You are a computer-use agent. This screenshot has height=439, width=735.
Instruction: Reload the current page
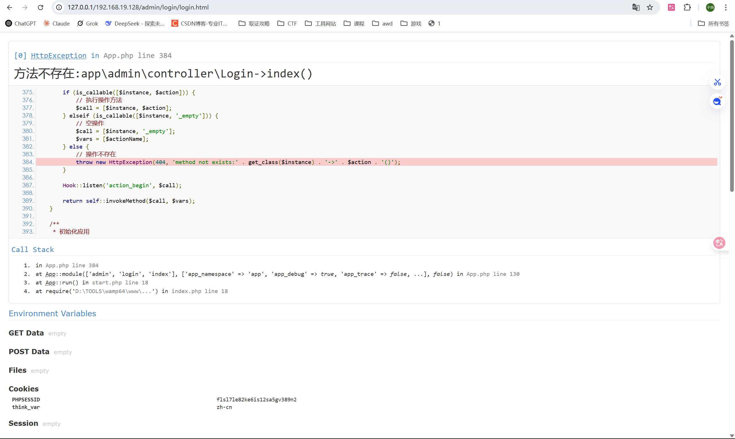(x=40, y=7)
